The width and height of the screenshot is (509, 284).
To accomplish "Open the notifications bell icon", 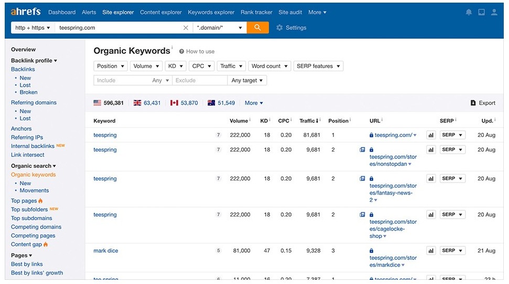I will coord(469,13).
